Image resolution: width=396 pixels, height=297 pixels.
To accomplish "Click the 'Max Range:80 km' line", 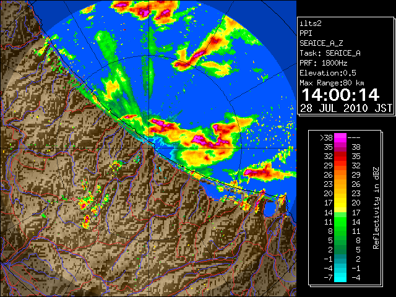I will click(x=332, y=83).
